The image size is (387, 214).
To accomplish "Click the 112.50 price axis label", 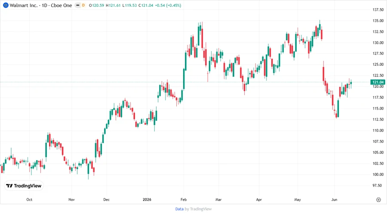I will point(378,119).
